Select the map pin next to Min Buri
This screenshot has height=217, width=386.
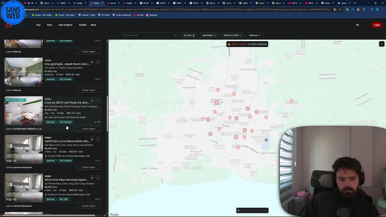(x=257, y=112)
